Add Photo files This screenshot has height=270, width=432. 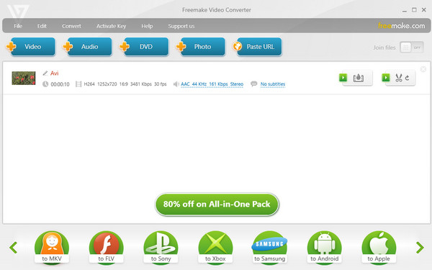(x=201, y=47)
